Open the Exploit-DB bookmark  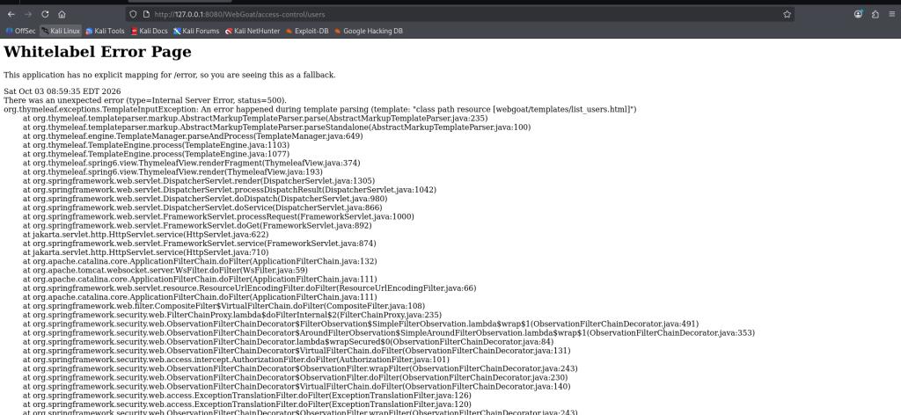(307, 31)
